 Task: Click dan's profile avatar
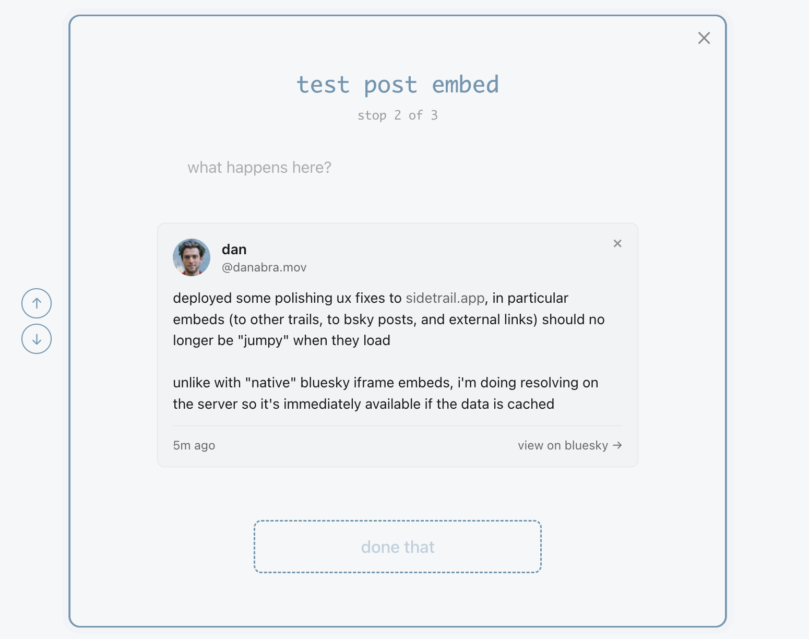[192, 257]
